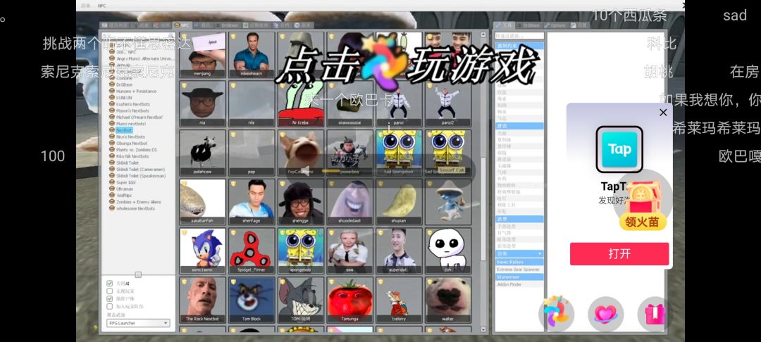Toggle the 关闭AI checkbox
Image resolution: width=761 pixels, height=342 pixels.
(110, 284)
